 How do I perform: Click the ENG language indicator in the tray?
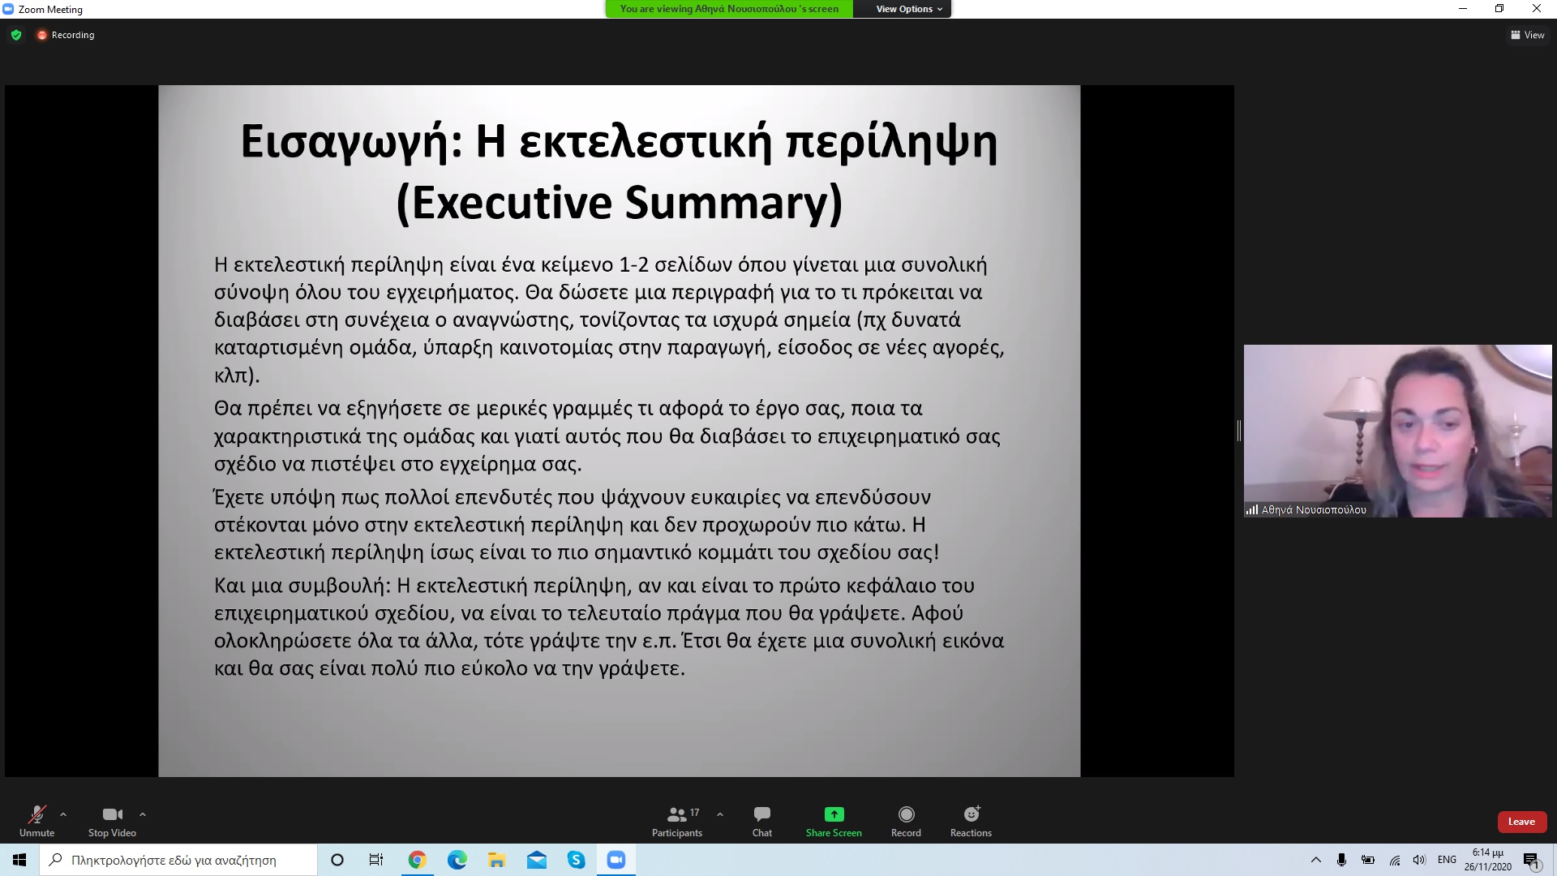pos(1447,860)
